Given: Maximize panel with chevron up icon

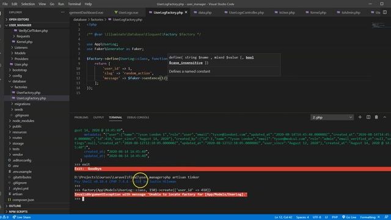Looking at the screenshot, I should pos(384,117).
